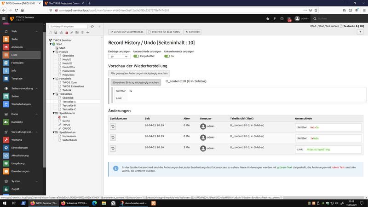The height and width of the screenshot is (207, 368).
Task: Toggle Unterelemente anzeigen Ja switch
Action: click(x=167, y=56)
